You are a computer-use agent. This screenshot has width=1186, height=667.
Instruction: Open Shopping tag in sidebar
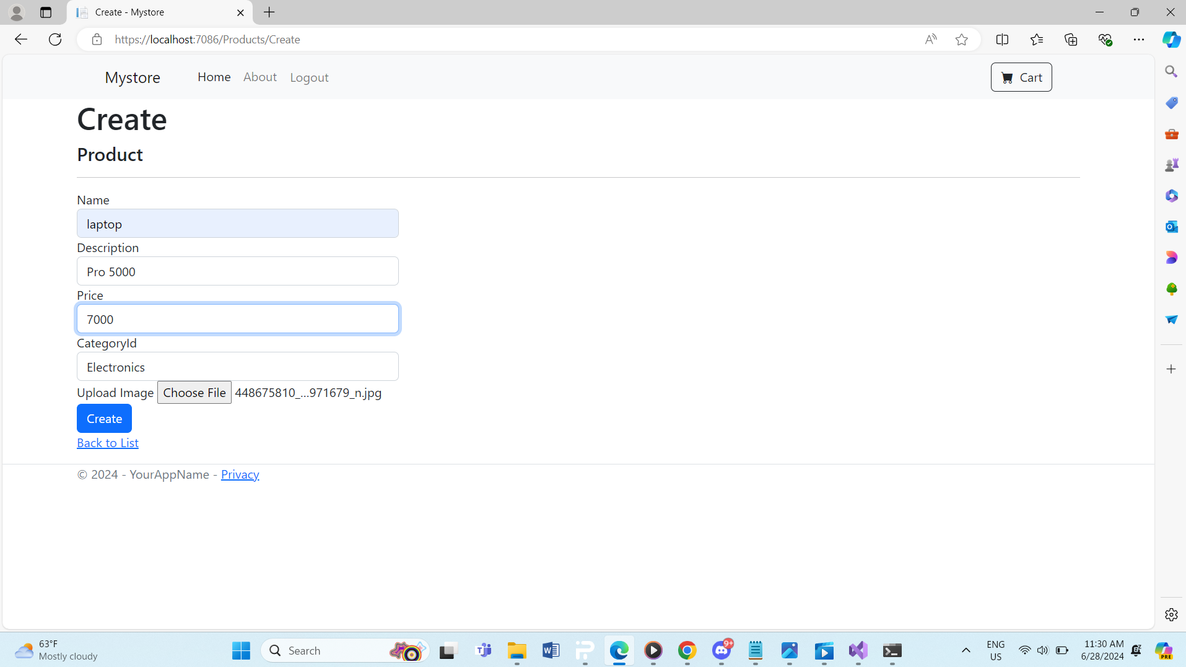(1171, 103)
